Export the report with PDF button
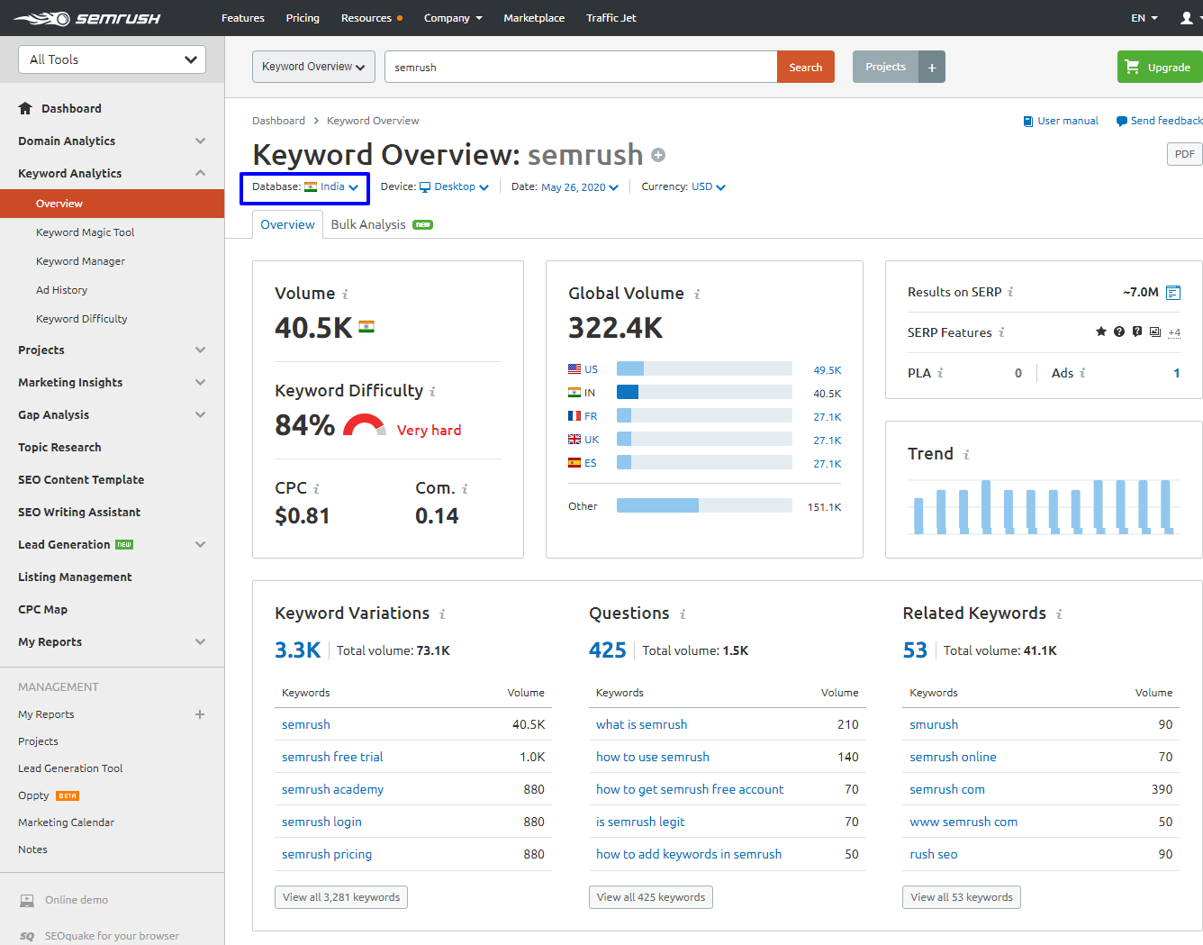This screenshot has width=1203, height=945. 1184,154
